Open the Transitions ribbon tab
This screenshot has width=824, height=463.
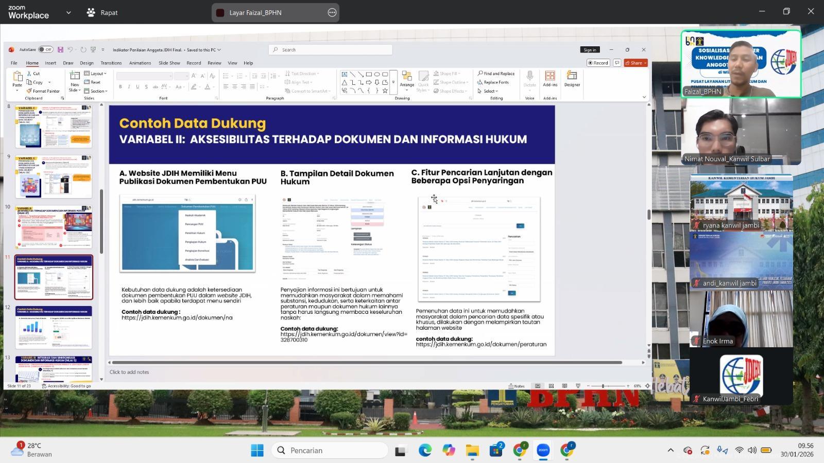coord(111,63)
